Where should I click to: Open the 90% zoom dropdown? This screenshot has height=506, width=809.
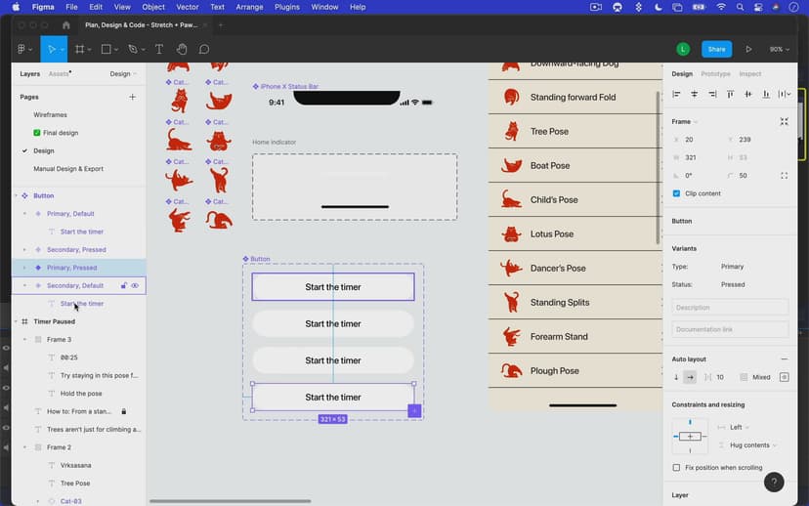779,49
